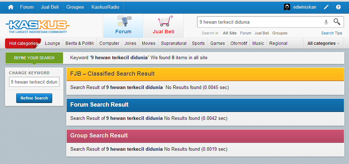Open the Music category

coord(258,43)
